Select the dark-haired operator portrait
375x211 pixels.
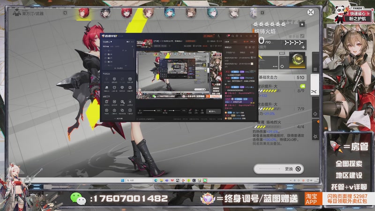(x=105, y=13)
